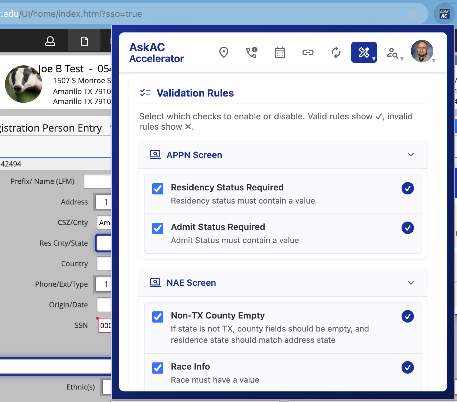Screen dimensions: 457x402
Task: Click the Ethnic(s) input field
Action: [107, 387]
